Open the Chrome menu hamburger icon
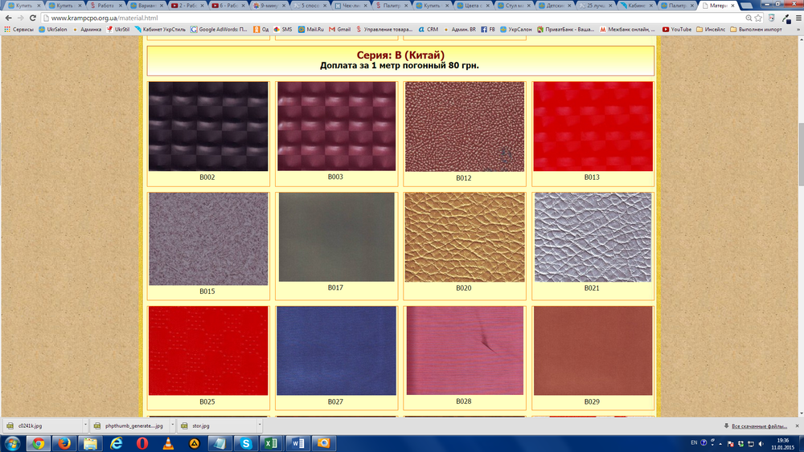This screenshot has width=804, height=452. click(794, 18)
